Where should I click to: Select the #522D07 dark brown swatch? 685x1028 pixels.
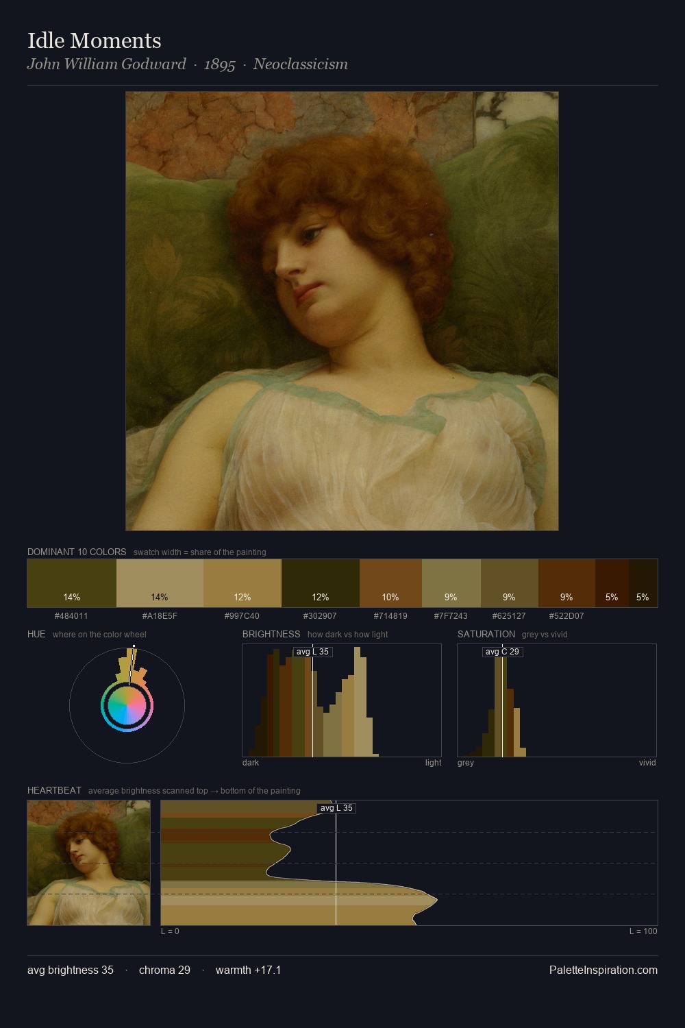click(566, 583)
